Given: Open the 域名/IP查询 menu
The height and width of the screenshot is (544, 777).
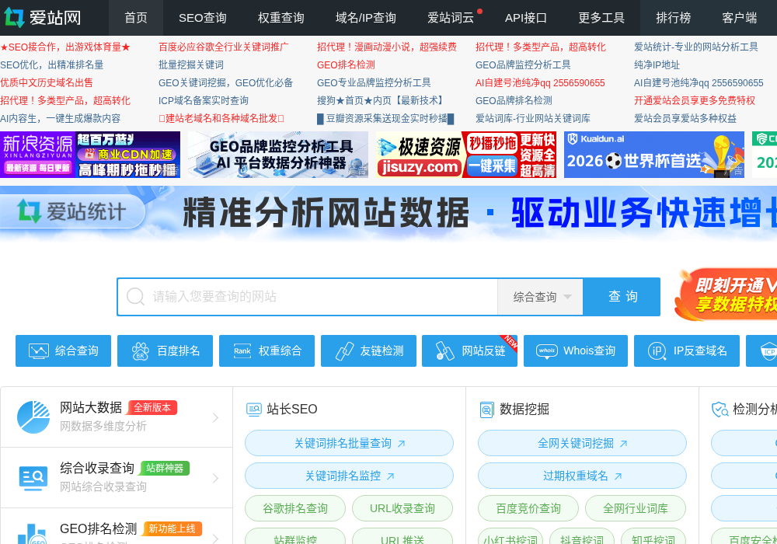Looking at the screenshot, I should point(366,18).
